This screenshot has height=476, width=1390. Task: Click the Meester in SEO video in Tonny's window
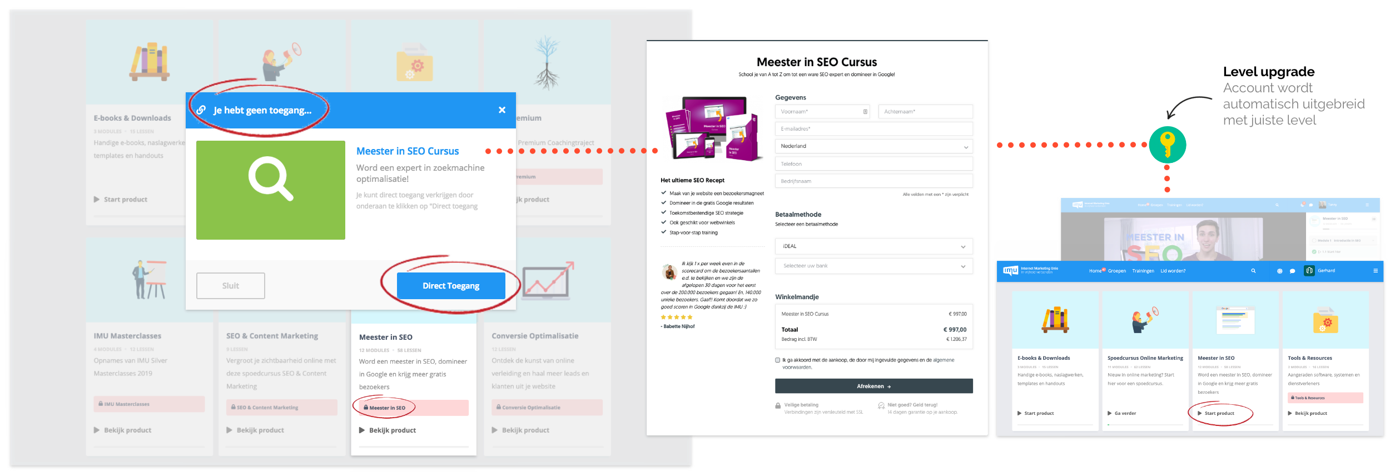click(x=1183, y=240)
